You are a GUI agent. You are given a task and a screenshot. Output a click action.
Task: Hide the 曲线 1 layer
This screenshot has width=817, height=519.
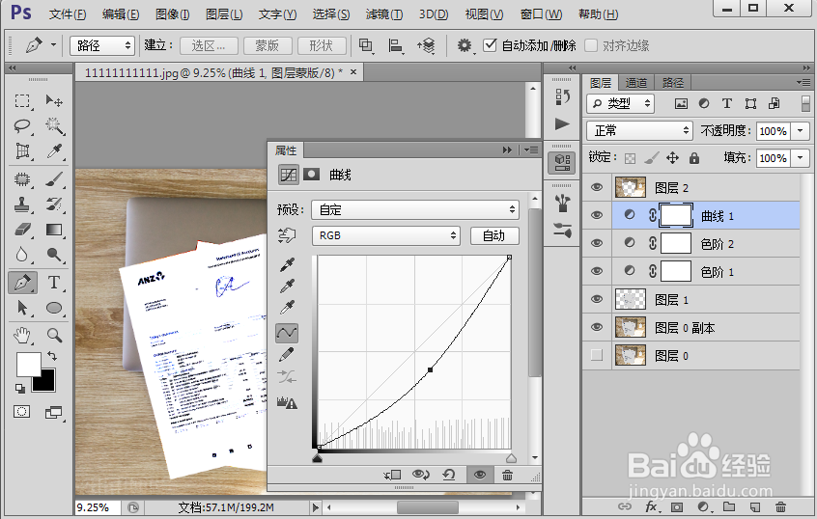coord(597,215)
